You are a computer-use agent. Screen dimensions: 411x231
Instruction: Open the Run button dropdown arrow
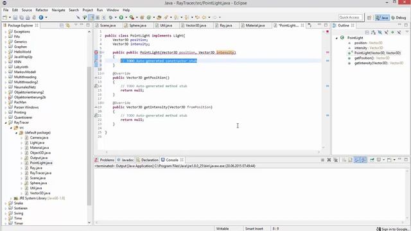pyautogui.click(x=126, y=17)
